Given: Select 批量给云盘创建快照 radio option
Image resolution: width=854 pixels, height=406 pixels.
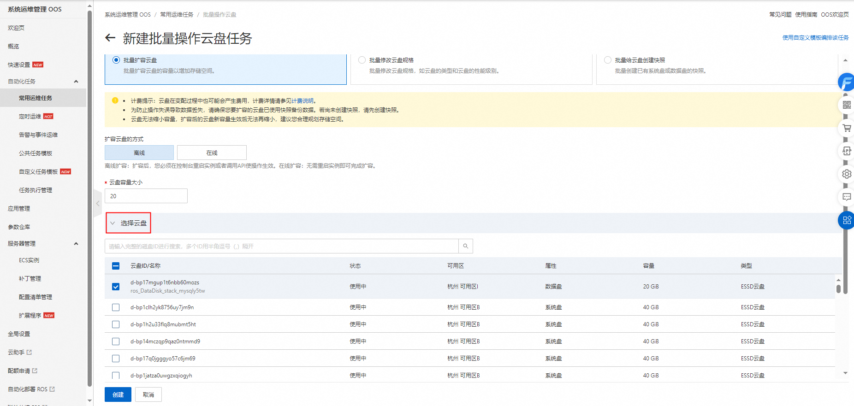Looking at the screenshot, I should [608, 60].
